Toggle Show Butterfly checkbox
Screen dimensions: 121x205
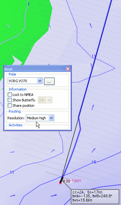coord(10,100)
